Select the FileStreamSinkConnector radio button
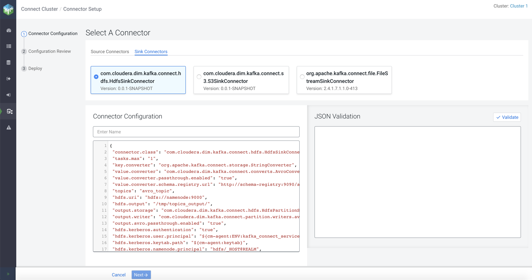The image size is (532, 280). coord(302,77)
